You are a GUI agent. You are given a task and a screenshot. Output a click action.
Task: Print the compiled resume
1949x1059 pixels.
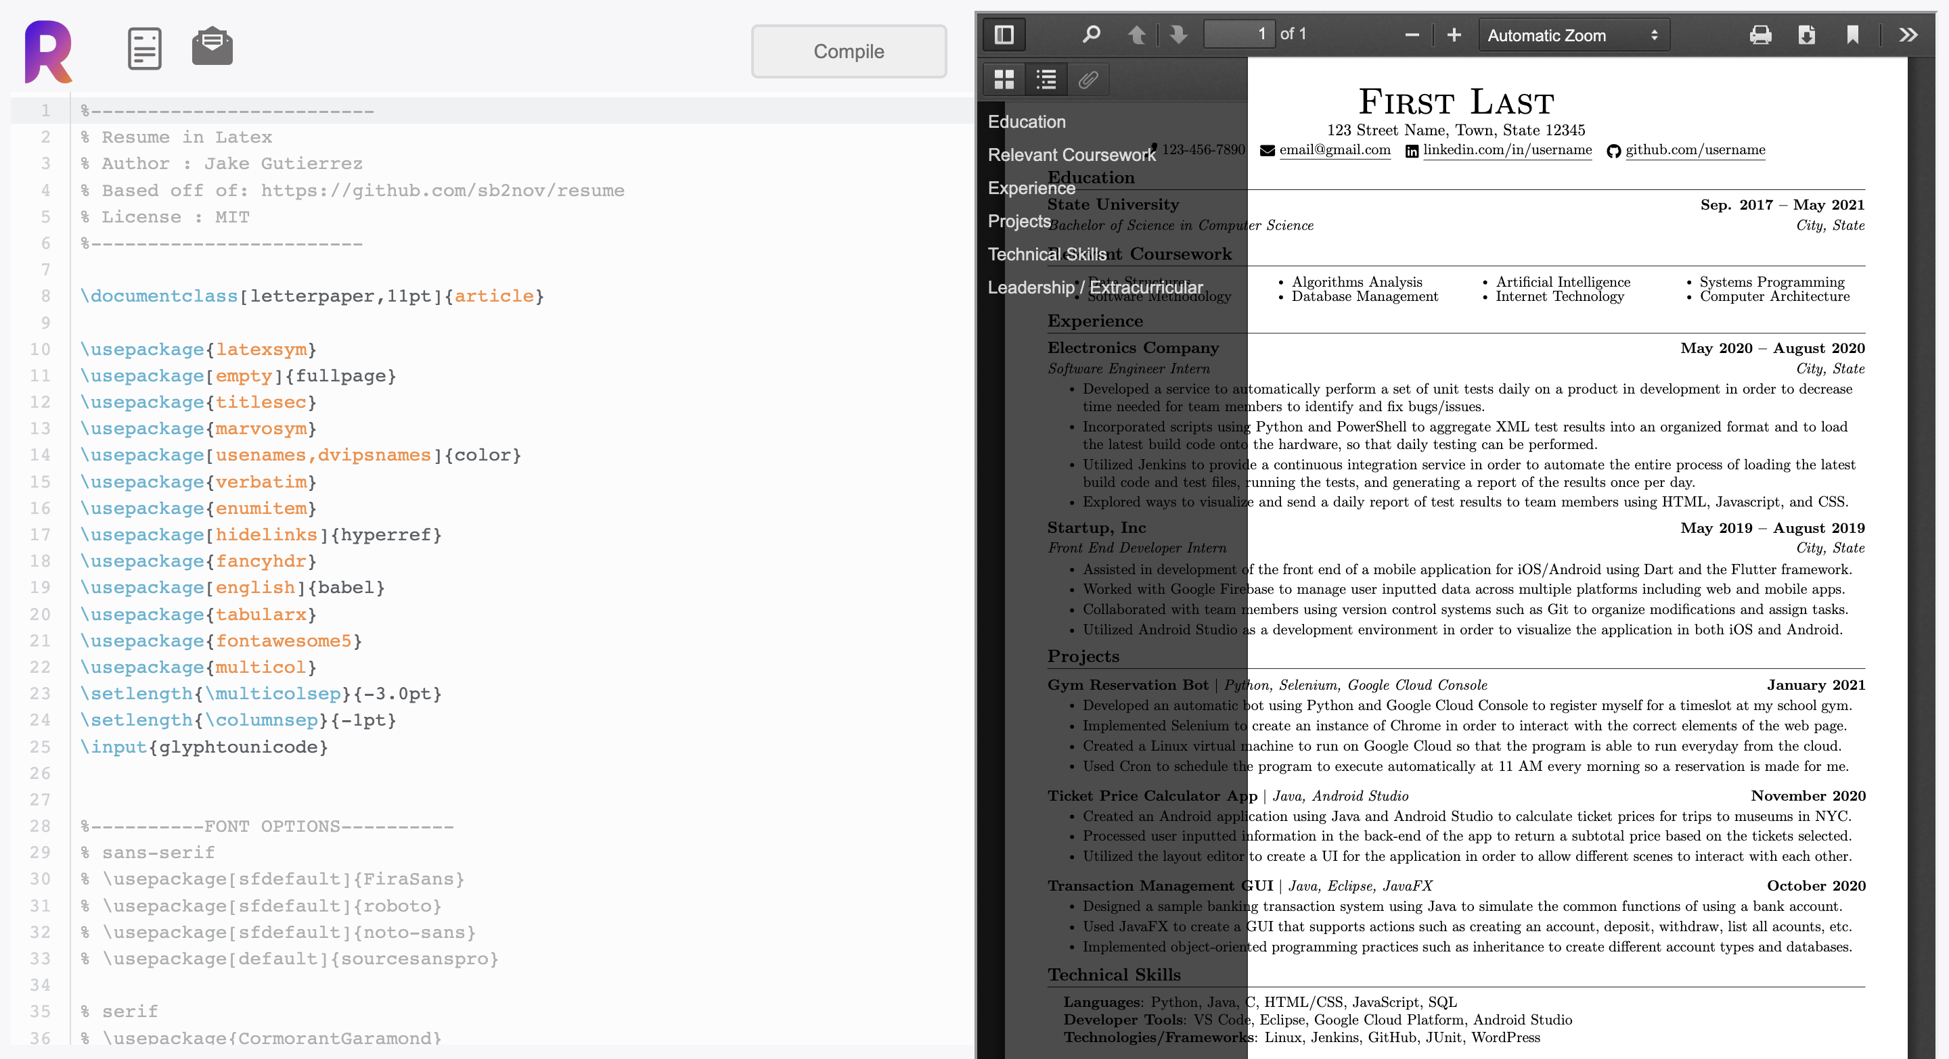1761,34
